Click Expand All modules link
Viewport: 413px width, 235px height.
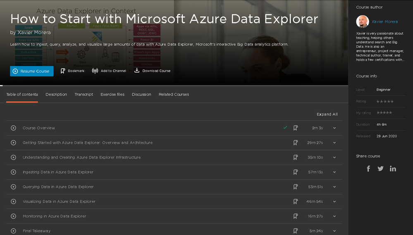tap(327, 114)
